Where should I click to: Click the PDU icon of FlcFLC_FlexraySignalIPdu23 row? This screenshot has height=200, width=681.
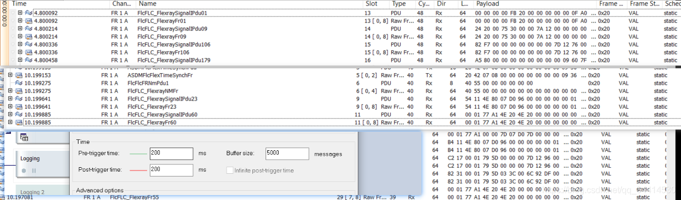pos(18,99)
